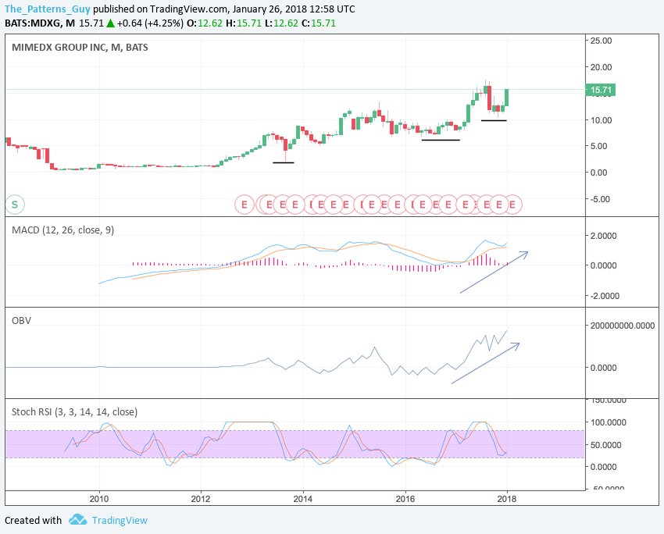The height and width of the screenshot is (534, 664).
Task: Click the Created with text
Action: pos(33,521)
